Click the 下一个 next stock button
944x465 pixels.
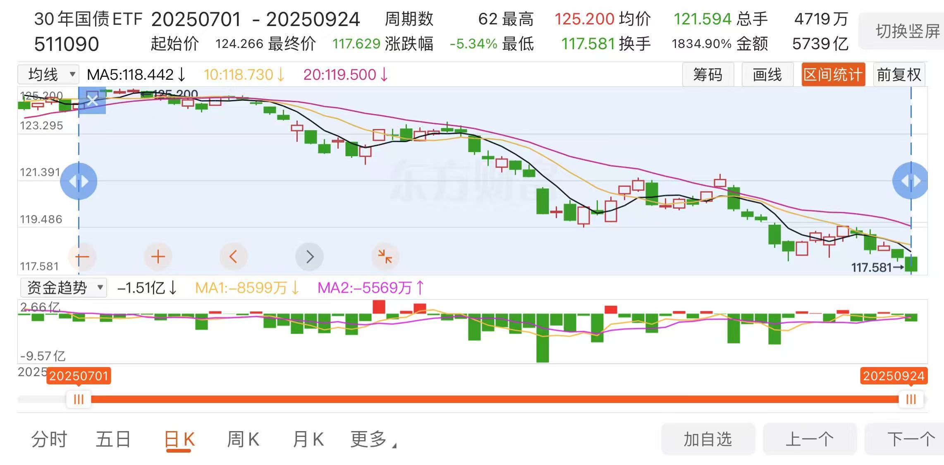click(910, 439)
